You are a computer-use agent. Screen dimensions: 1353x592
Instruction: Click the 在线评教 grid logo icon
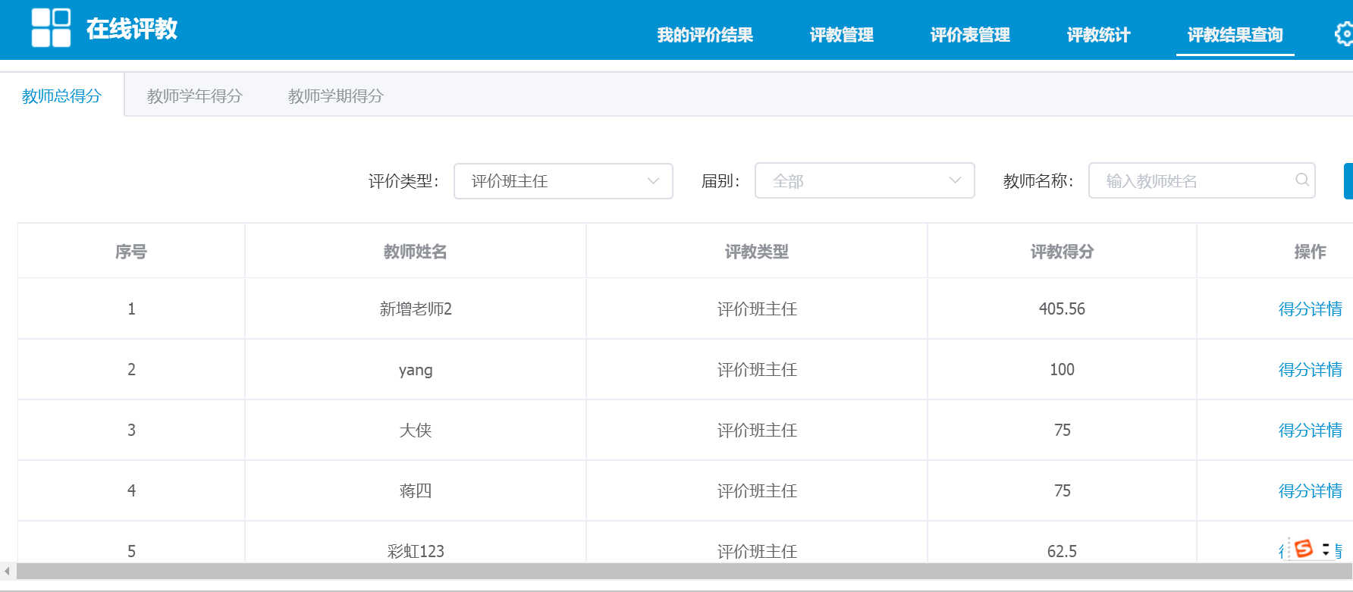51,28
